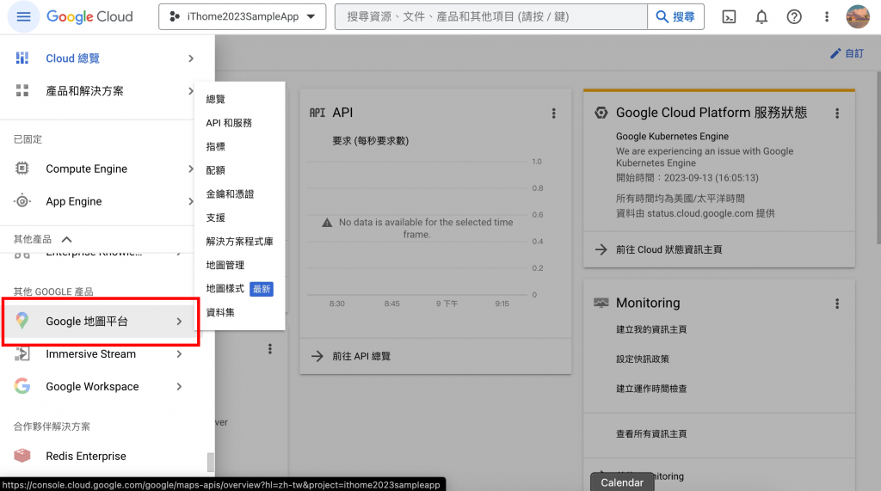
Task: Click the 自訂 customize pencil button
Action: click(847, 53)
